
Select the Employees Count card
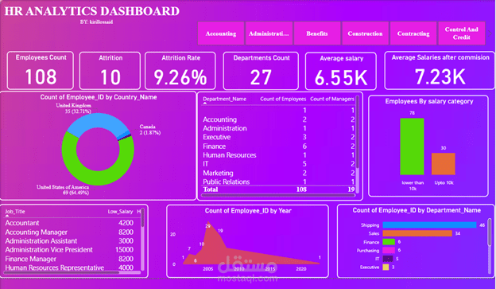coord(41,70)
